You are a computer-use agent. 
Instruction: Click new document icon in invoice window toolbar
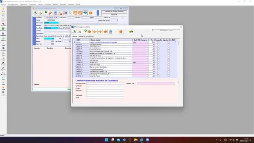coord(46,13)
